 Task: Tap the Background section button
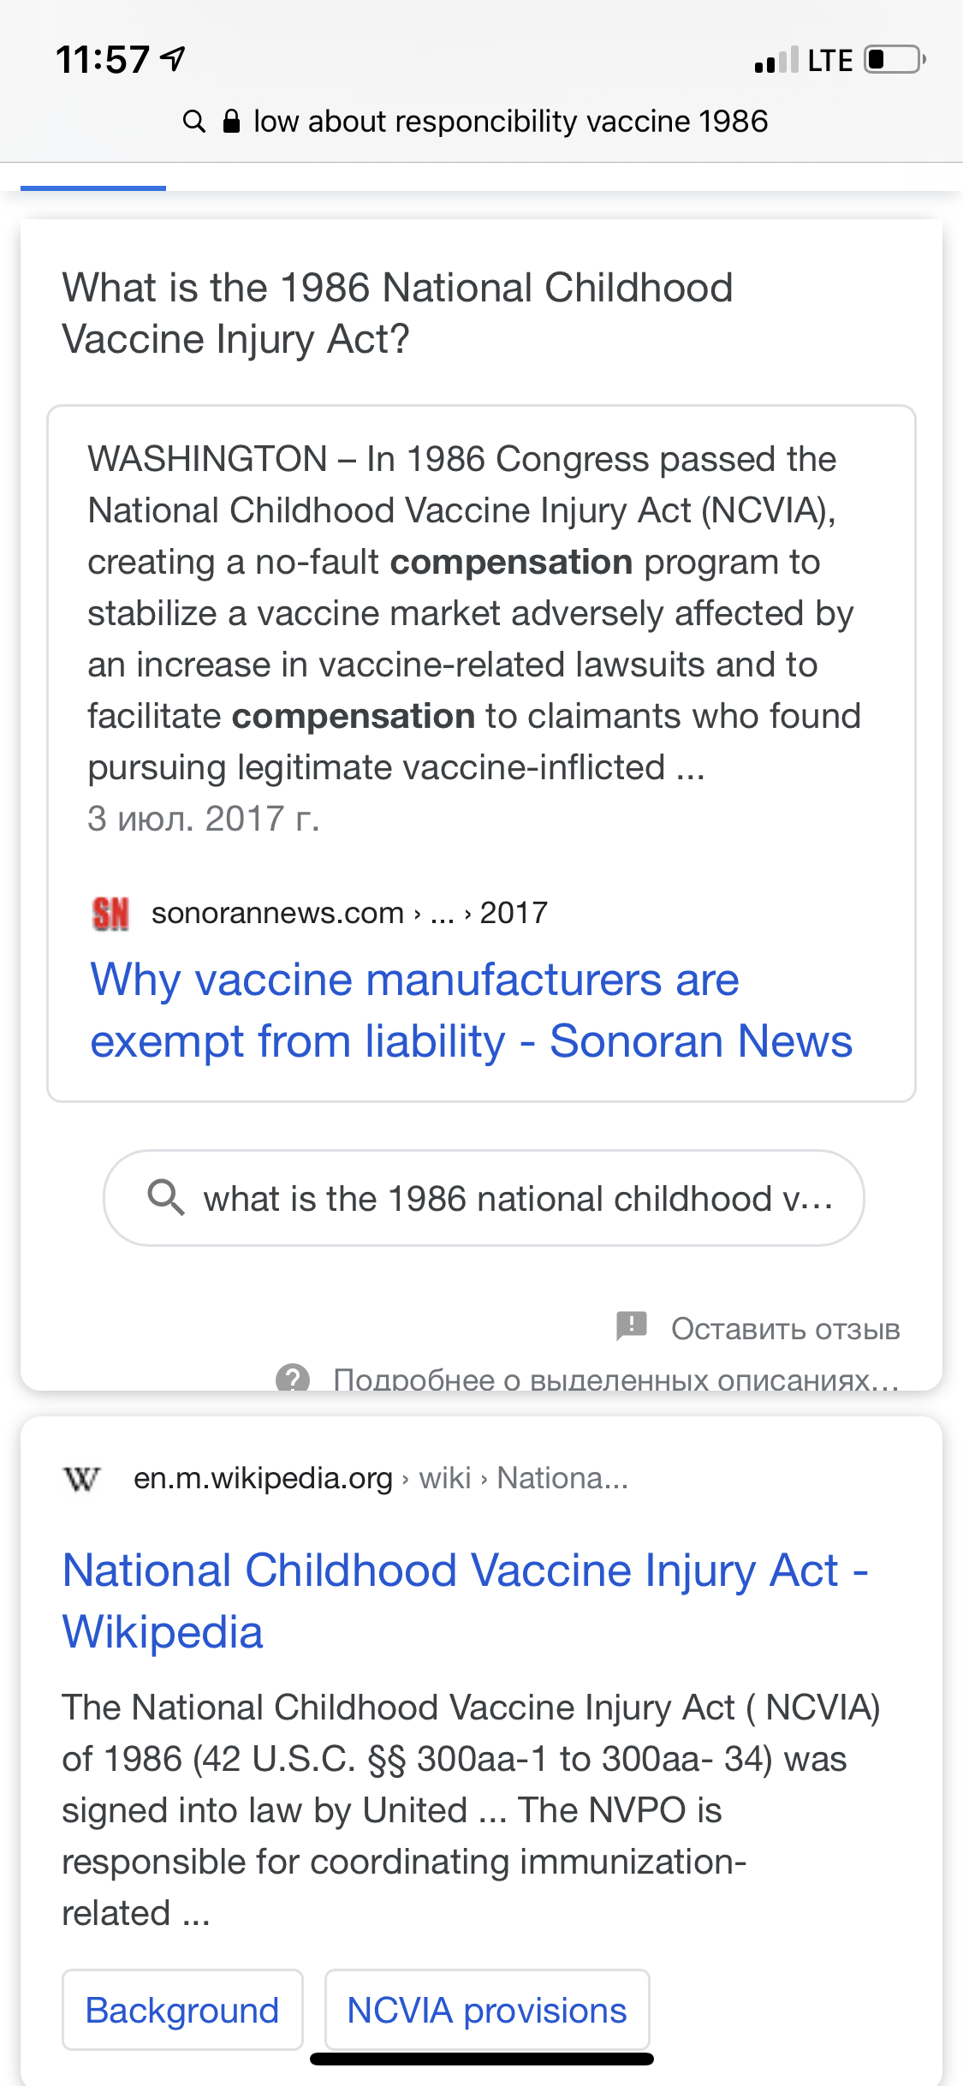click(x=182, y=2010)
